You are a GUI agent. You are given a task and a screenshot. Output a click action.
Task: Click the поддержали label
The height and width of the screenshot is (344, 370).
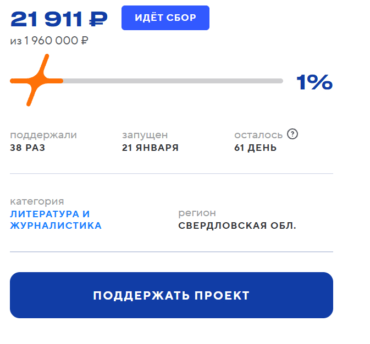coord(43,135)
